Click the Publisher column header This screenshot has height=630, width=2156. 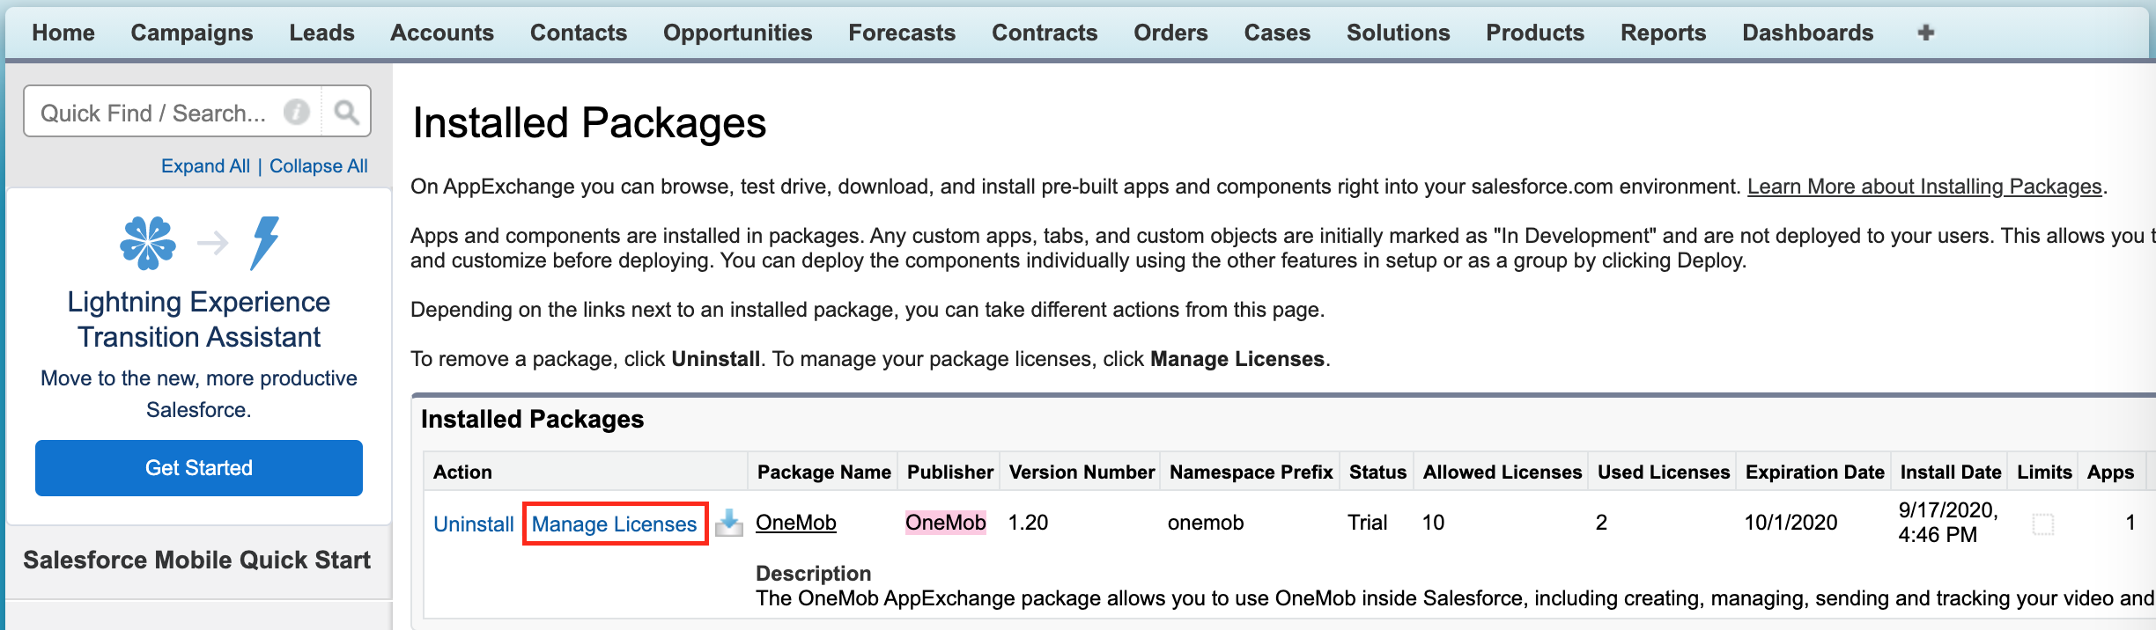[x=950, y=472]
